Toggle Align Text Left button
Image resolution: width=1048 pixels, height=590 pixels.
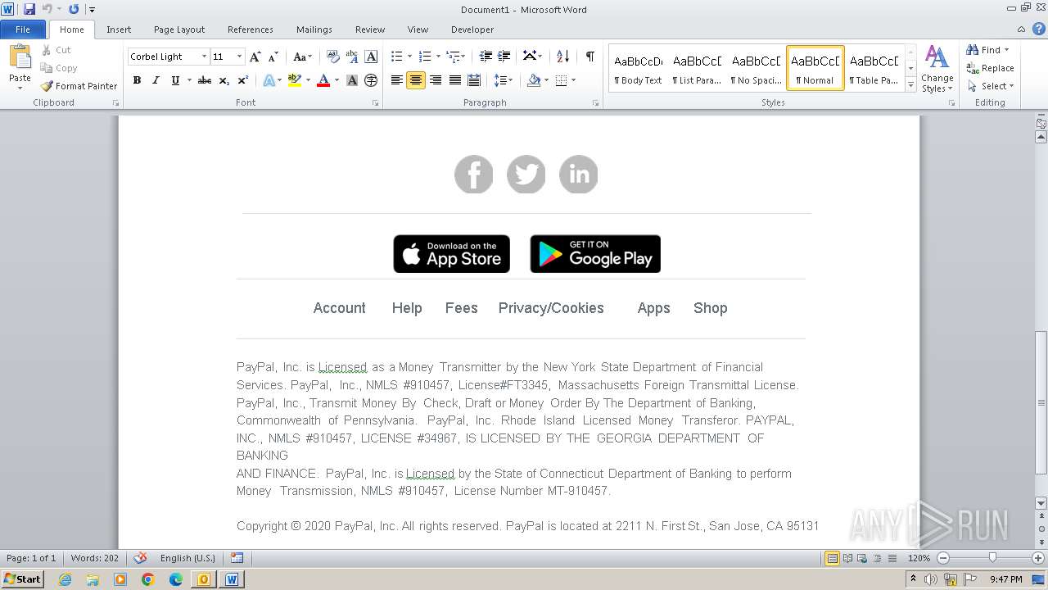[397, 80]
